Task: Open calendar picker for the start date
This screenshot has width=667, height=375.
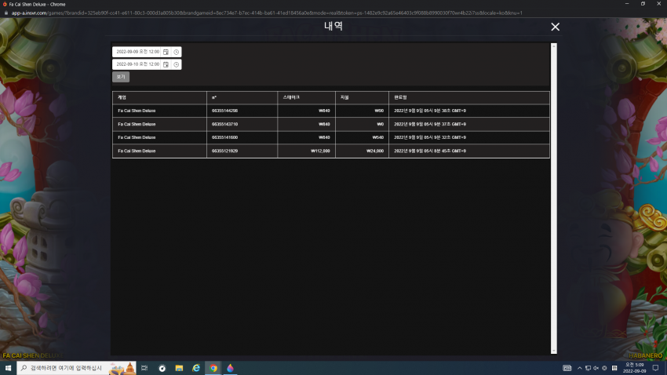Action: point(166,52)
